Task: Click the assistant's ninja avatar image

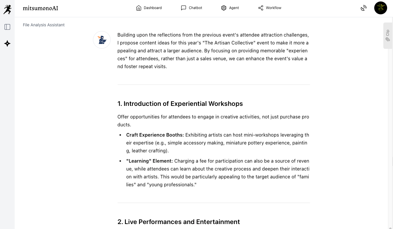Action: pos(102,40)
